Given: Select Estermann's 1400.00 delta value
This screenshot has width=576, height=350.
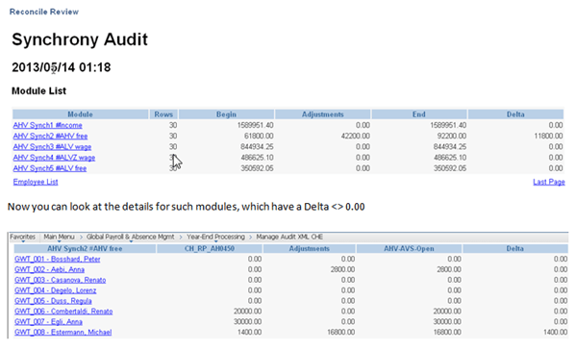Looking at the screenshot, I should [555, 332].
